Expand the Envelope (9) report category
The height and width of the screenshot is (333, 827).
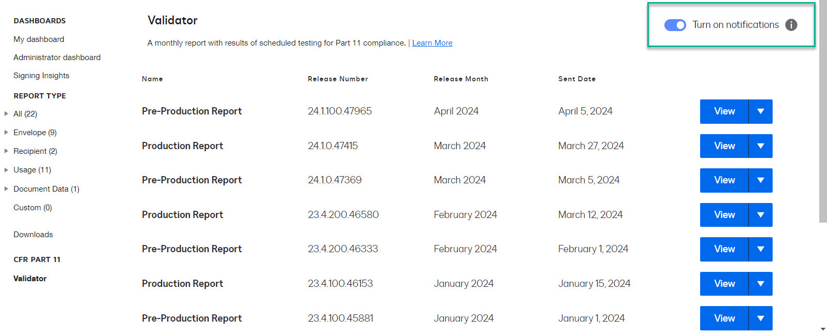coord(6,133)
